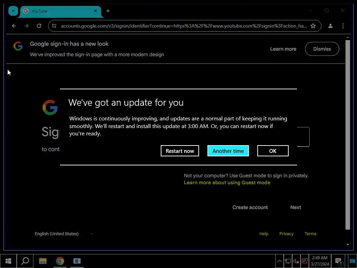Click Create account
357x268 pixels.
coord(250,207)
